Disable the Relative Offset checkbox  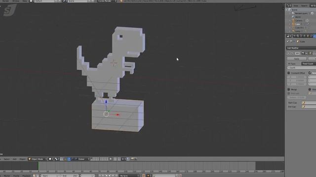pos(310,73)
